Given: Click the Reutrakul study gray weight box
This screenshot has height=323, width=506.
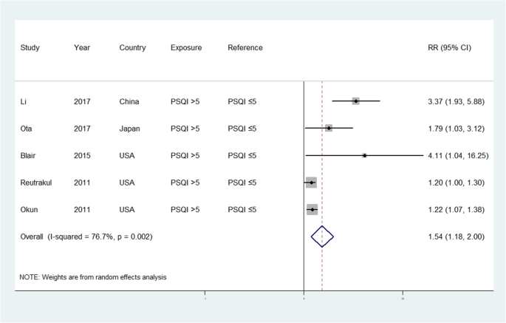Looking at the screenshot, I should (311, 183).
